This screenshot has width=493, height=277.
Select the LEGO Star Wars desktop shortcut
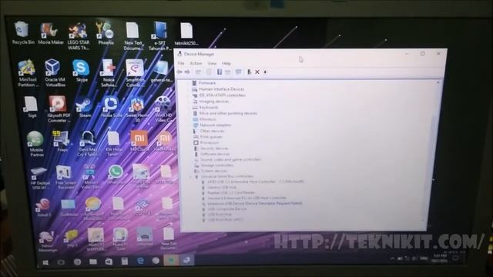pos(79,36)
